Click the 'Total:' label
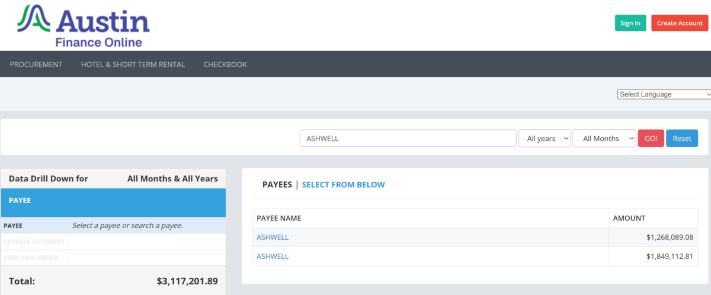The width and height of the screenshot is (711, 295). pos(22,281)
